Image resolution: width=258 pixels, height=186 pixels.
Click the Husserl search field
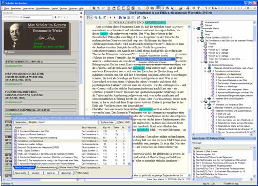point(37,17)
